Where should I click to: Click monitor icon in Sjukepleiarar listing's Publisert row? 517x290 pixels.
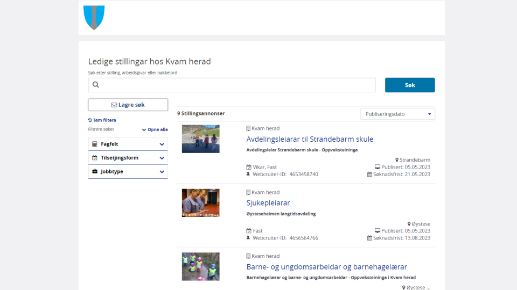coord(378,231)
